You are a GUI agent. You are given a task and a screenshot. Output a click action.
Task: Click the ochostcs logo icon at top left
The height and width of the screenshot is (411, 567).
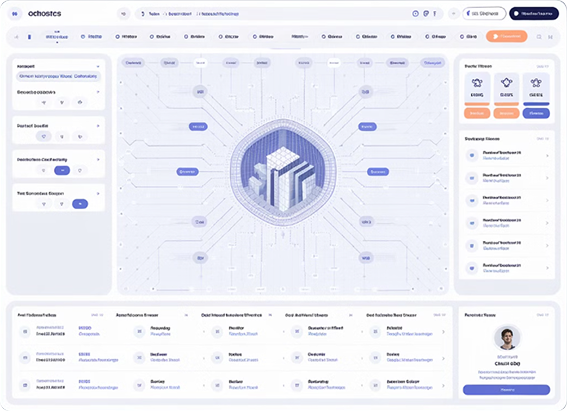tap(15, 13)
